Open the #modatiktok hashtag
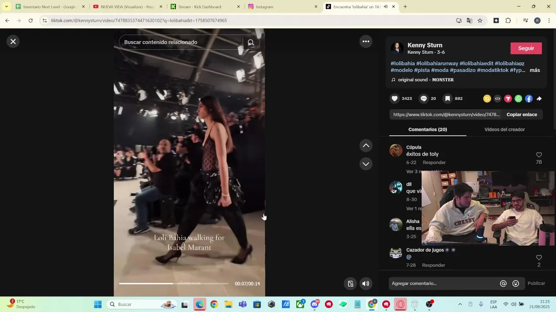This screenshot has height=312, width=556. [493, 70]
